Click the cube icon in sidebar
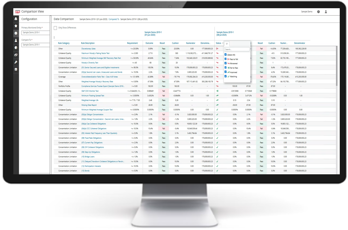The width and height of the screenshot is (348, 230). click(16, 48)
